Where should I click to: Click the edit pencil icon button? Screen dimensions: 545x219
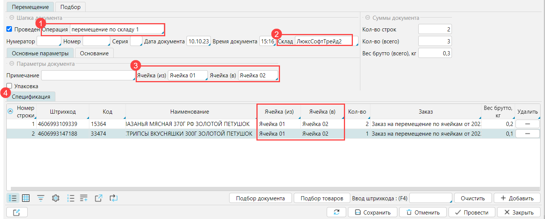coord(17,212)
